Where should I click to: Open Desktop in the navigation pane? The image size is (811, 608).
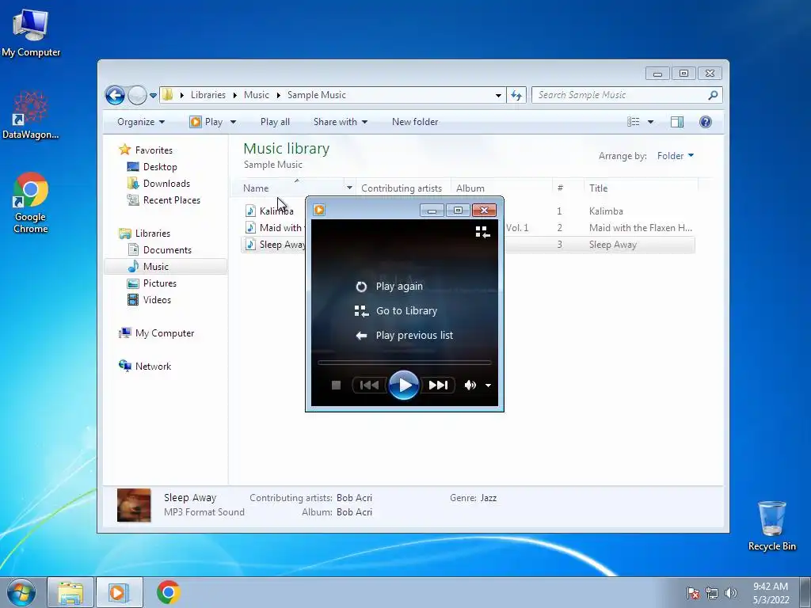click(152, 167)
